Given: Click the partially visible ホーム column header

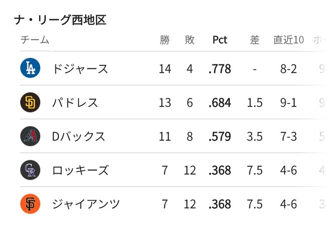Looking at the screenshot, I should pyautogui.click(x=319, y=40).
